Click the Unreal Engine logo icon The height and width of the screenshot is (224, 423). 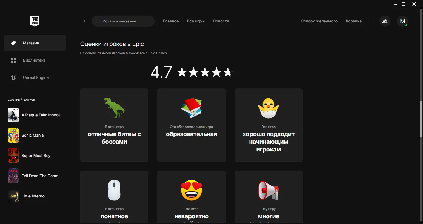(13, 77)
